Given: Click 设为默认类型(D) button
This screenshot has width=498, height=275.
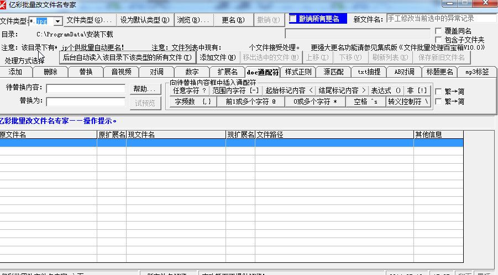Looking at the screenshot, I should [145, 20].
